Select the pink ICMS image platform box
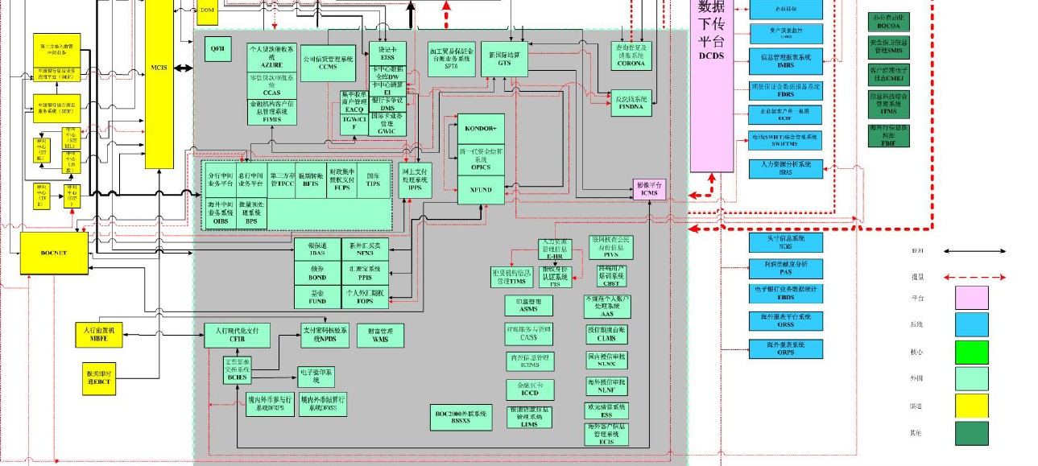This screenshot has height=466, width=1038. point(649,189)
